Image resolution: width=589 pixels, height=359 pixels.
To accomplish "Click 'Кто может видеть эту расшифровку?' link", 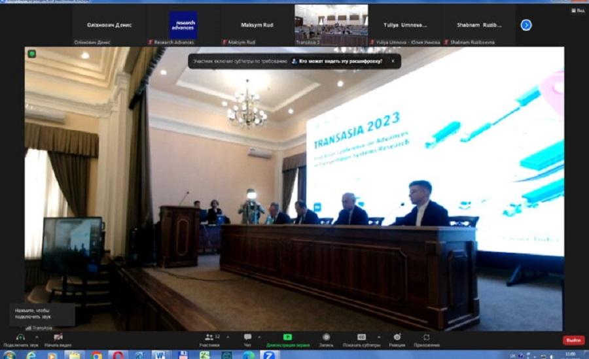I will pos(340,61).
